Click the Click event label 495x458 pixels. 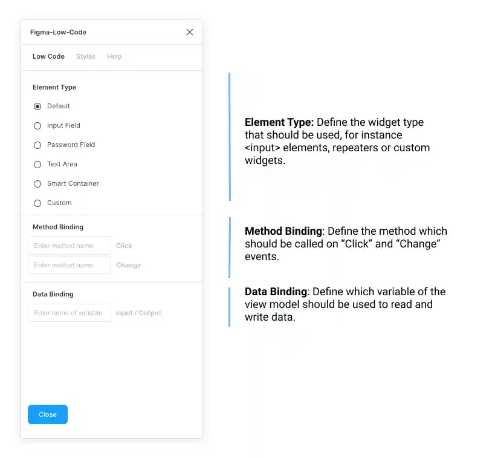pos(124,246)
